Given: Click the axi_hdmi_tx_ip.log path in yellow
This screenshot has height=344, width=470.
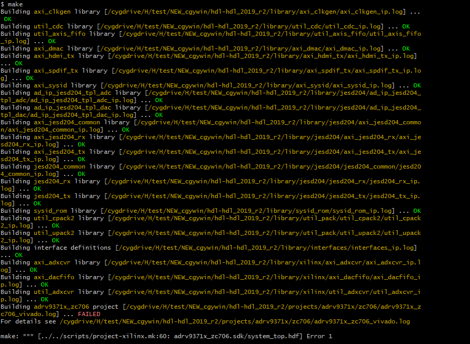Looking at the screenshot, I should [x=262, y=56].
